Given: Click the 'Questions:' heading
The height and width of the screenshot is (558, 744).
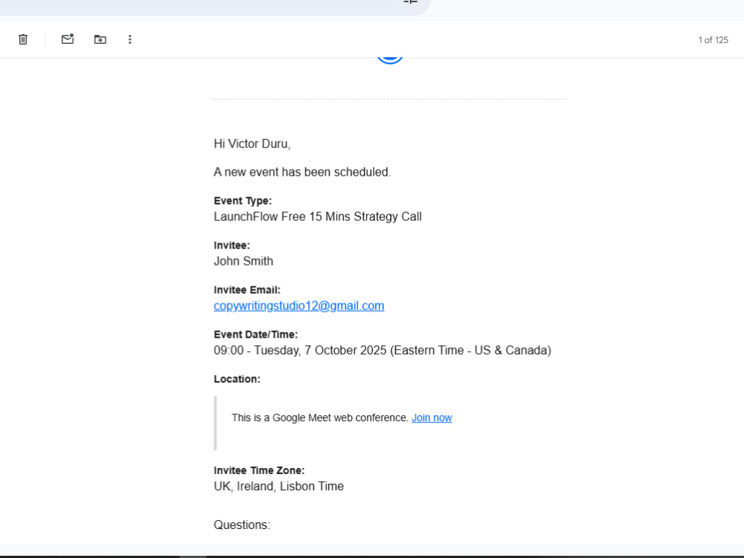Looking at the screenshot, I should coord(242,525).
